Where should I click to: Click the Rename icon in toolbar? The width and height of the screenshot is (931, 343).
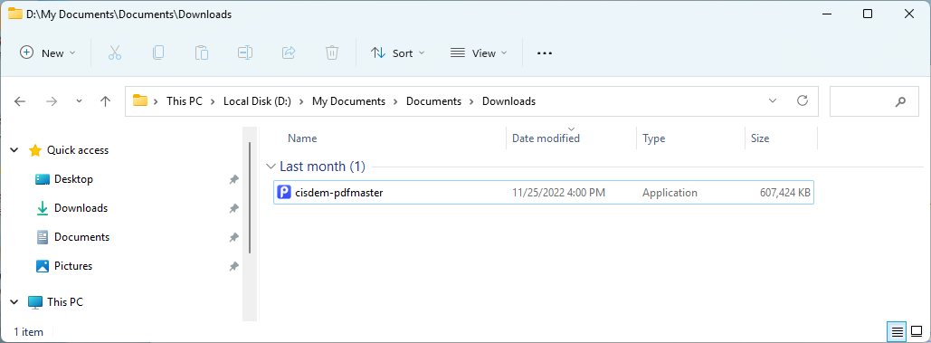tap(245, 52)
